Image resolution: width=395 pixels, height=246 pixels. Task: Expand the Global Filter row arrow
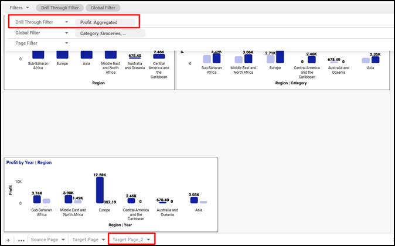tap(67, 33)
